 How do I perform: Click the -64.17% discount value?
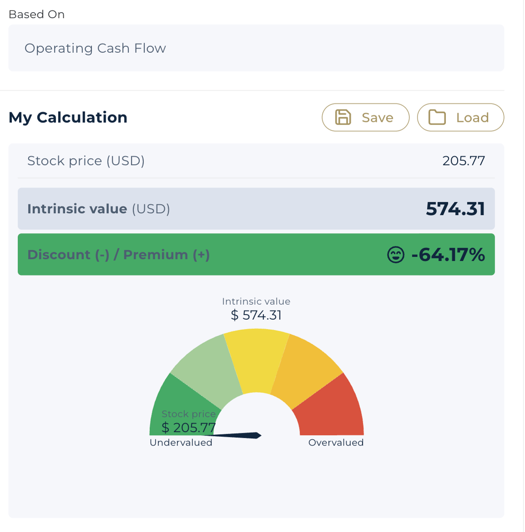[448, 255]
